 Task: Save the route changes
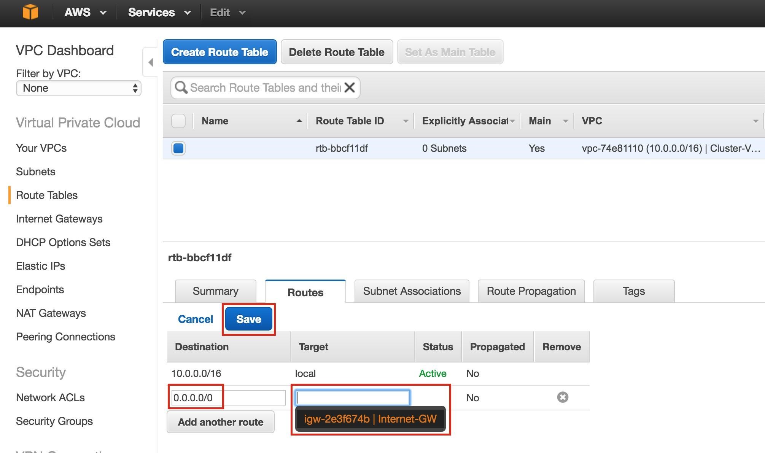(x=249, y=319)
